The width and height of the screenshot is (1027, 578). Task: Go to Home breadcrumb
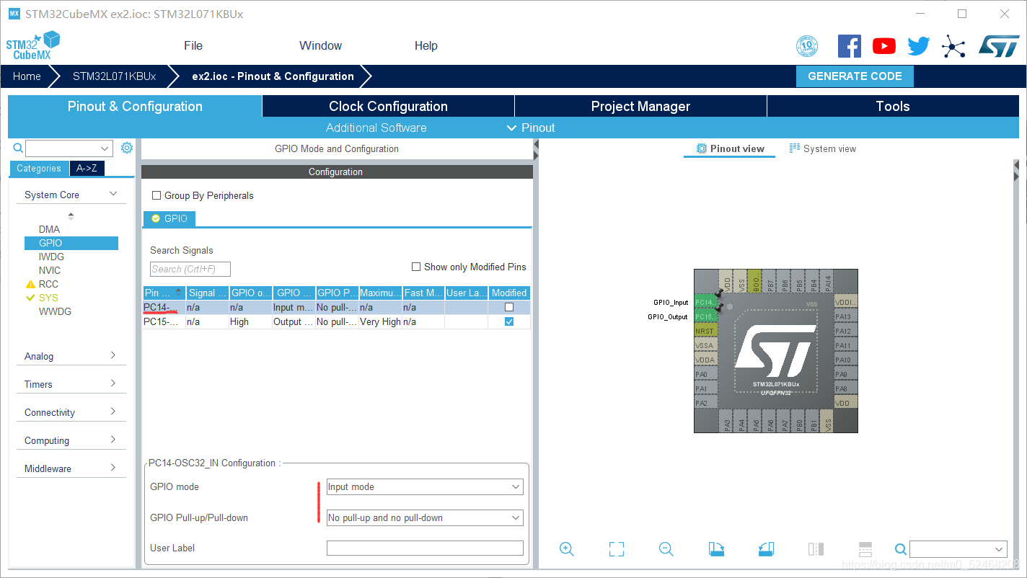tap(27, 76)
